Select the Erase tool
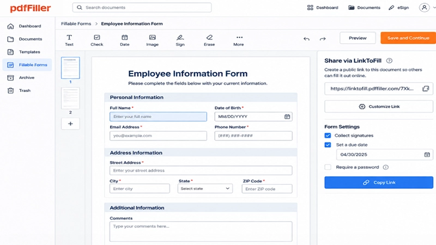436x245 pixels. click(209, 40)
